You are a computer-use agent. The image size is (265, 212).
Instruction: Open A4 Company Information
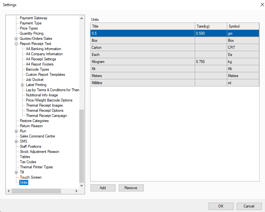[44, 54]
